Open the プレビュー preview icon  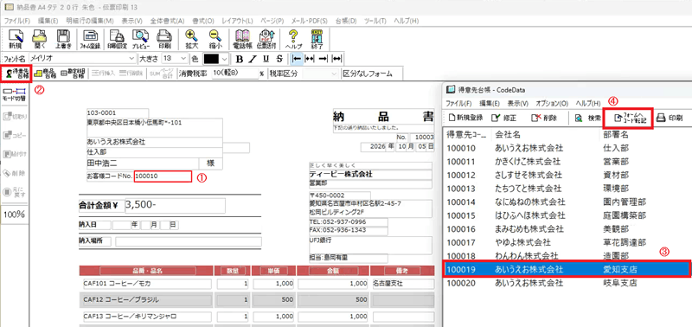click(141, 39)
